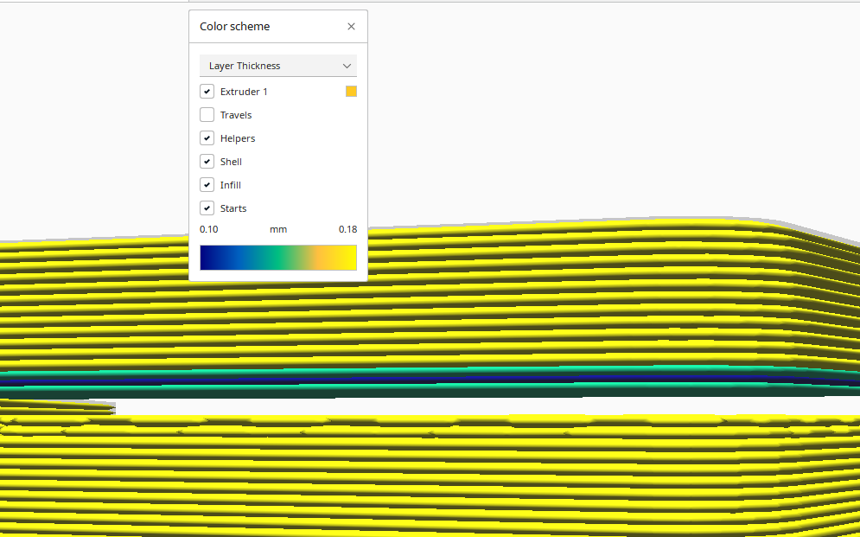The width and height of the screenshot is (860, 537).
Task: Click the Shell label
Action: pos(231,161)
